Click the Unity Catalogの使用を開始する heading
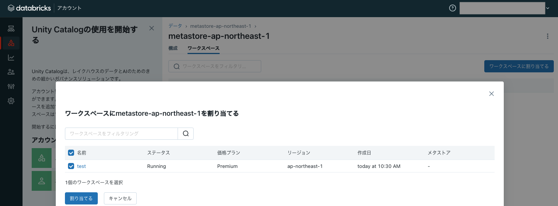 (85, 34)
